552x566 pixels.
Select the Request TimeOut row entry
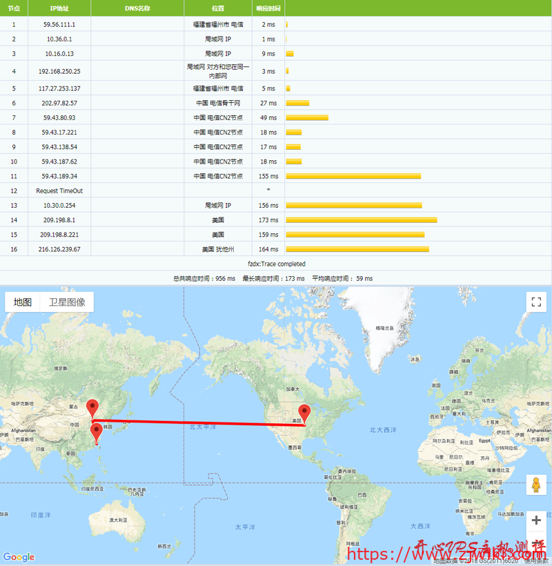coord(59,191)
